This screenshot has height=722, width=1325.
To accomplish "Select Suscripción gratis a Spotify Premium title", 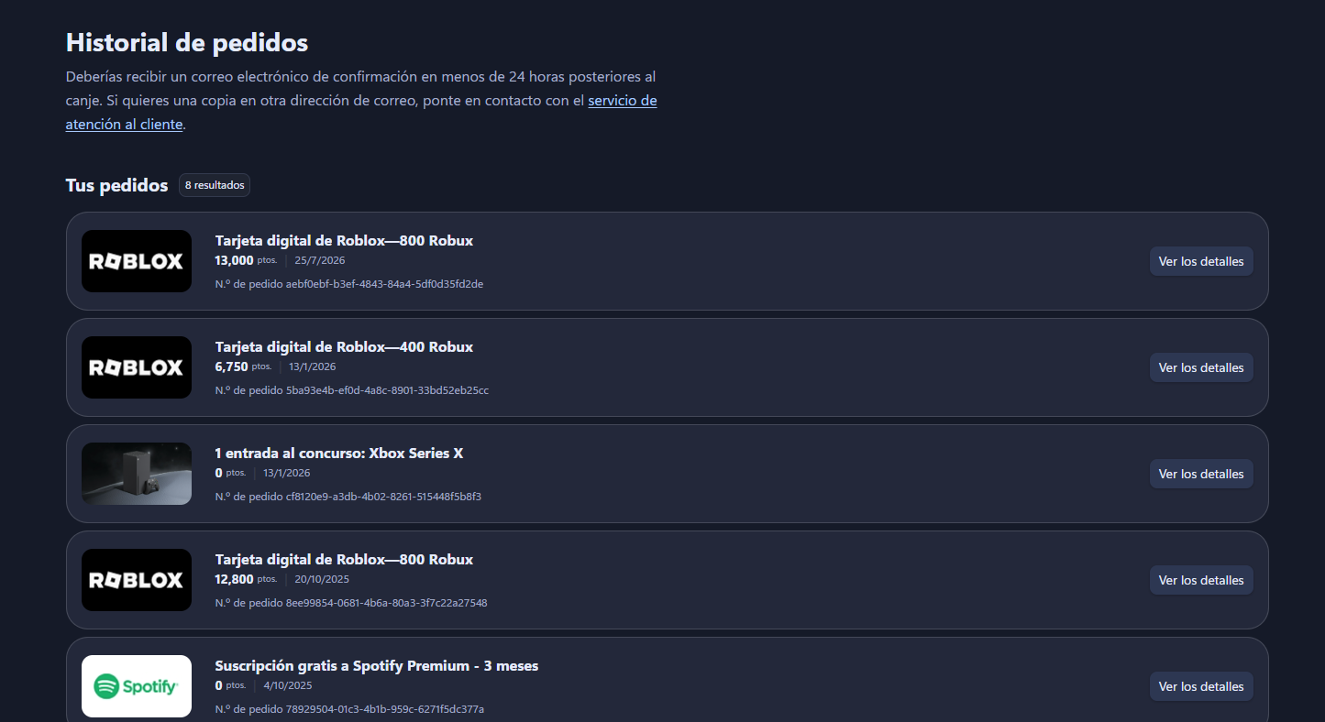I will click(x=377, y=666).
